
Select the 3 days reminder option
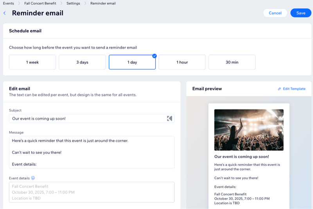click(x=82, y=62)
